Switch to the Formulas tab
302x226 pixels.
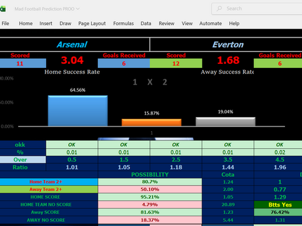(123, 23)
